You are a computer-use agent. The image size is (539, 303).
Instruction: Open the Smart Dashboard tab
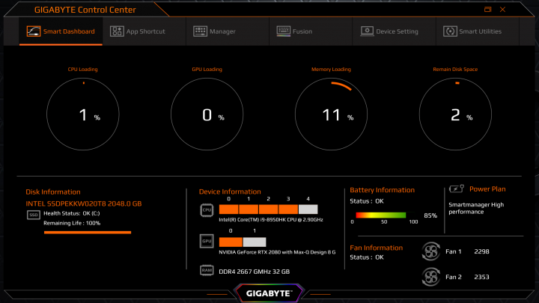click(x=61, y=31)
